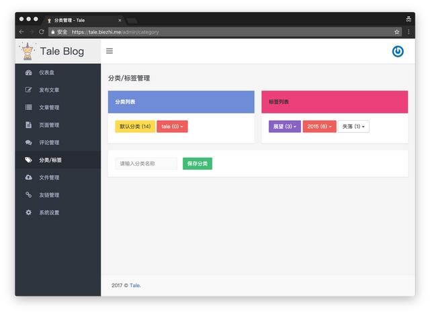430x314 pixels.
Task: Follow the Tale link in the footer
Action: click(x=134, y=285)
